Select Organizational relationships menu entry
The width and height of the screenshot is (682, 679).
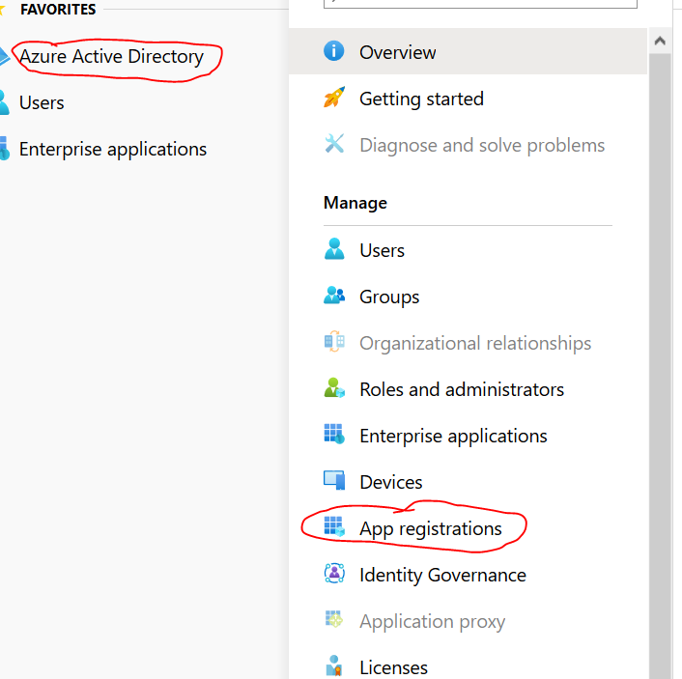(474, 343)
